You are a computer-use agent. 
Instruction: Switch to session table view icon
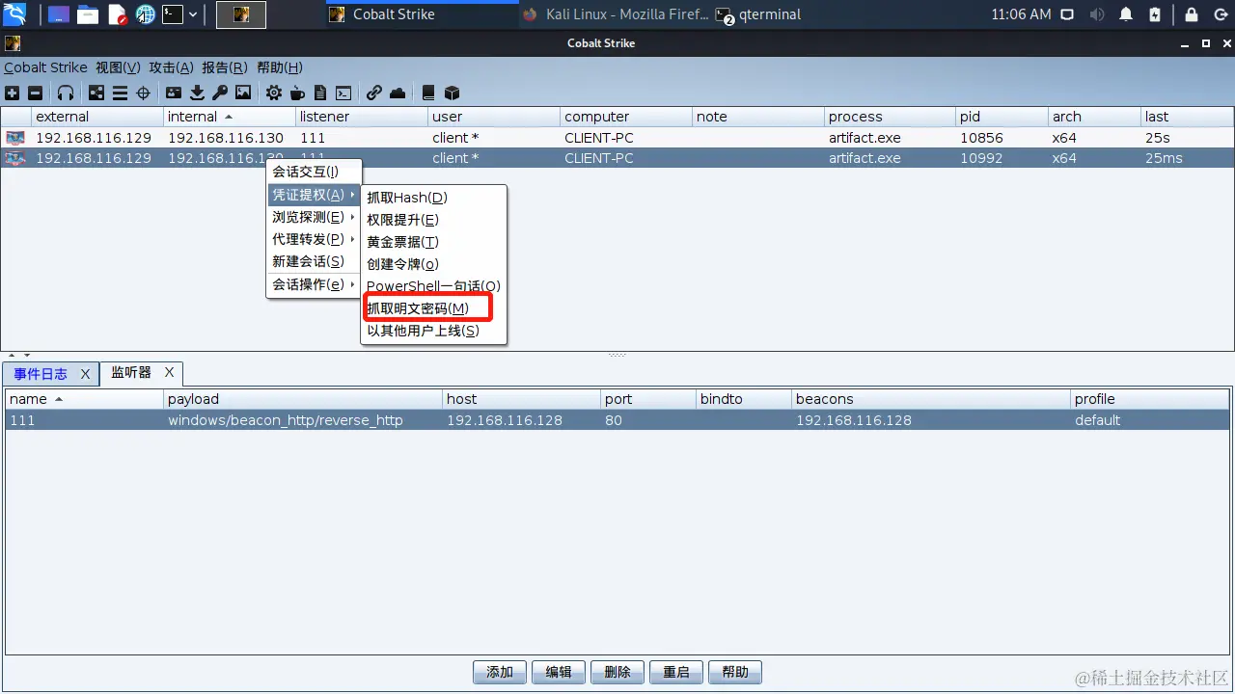(x=120, y=93)
